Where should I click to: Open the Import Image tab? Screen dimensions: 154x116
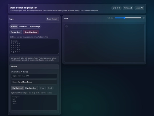[35, 27]
